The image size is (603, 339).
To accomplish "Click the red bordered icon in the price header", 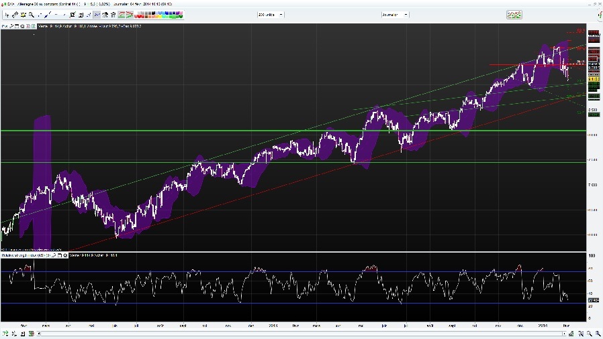I will pyautogui.click(x=28, y=26).
